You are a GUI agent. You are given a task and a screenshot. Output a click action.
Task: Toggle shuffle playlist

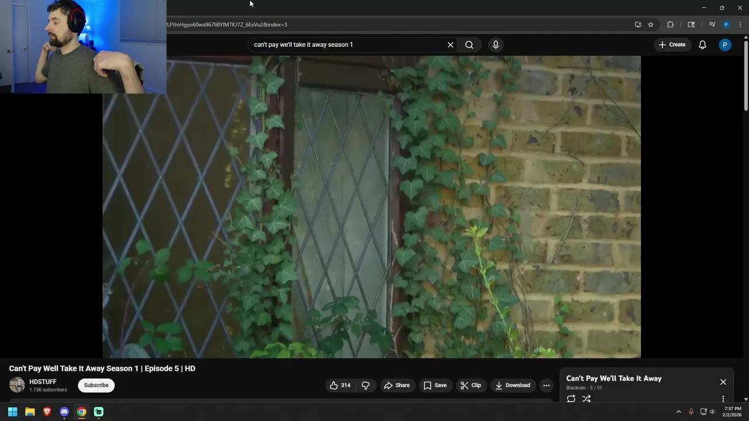coord(587,399)
